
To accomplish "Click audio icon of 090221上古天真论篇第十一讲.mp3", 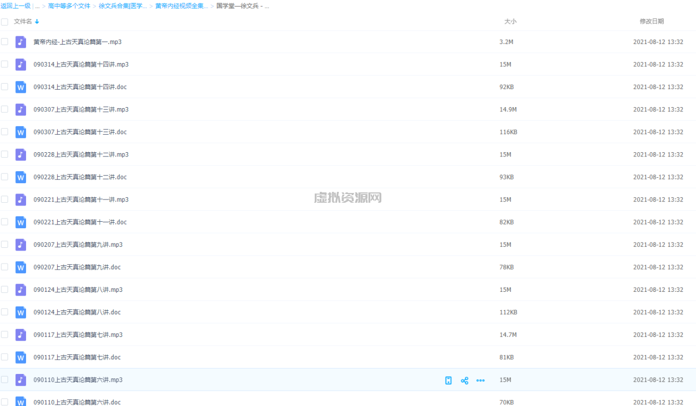I will pyautogui.click(x=21, y=199).
